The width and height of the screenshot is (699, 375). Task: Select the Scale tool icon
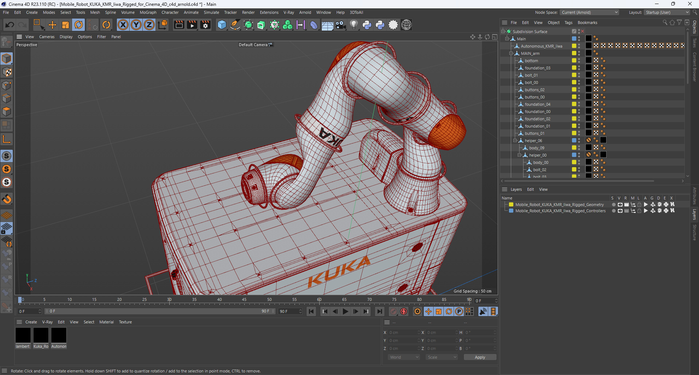(66, 25)
